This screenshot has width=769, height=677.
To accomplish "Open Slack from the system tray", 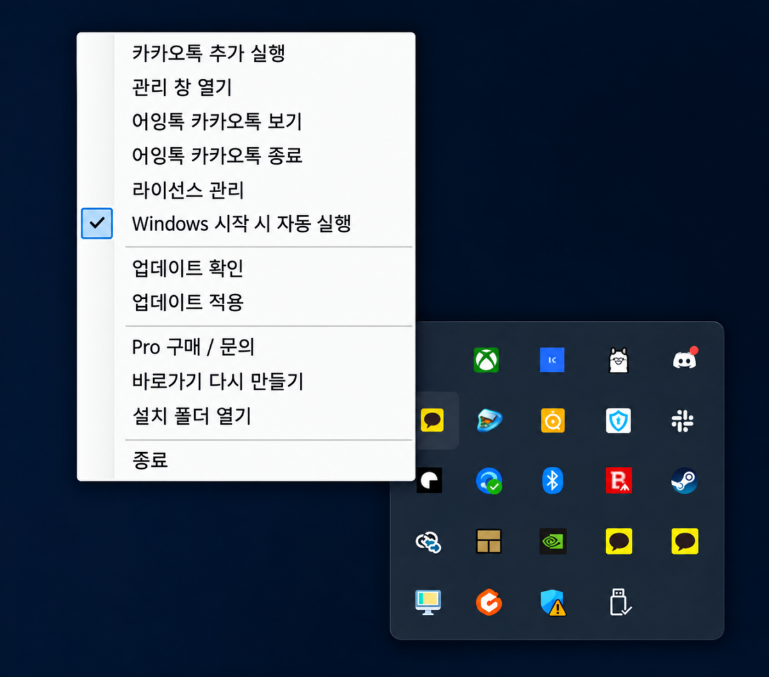I will [682, 420].
